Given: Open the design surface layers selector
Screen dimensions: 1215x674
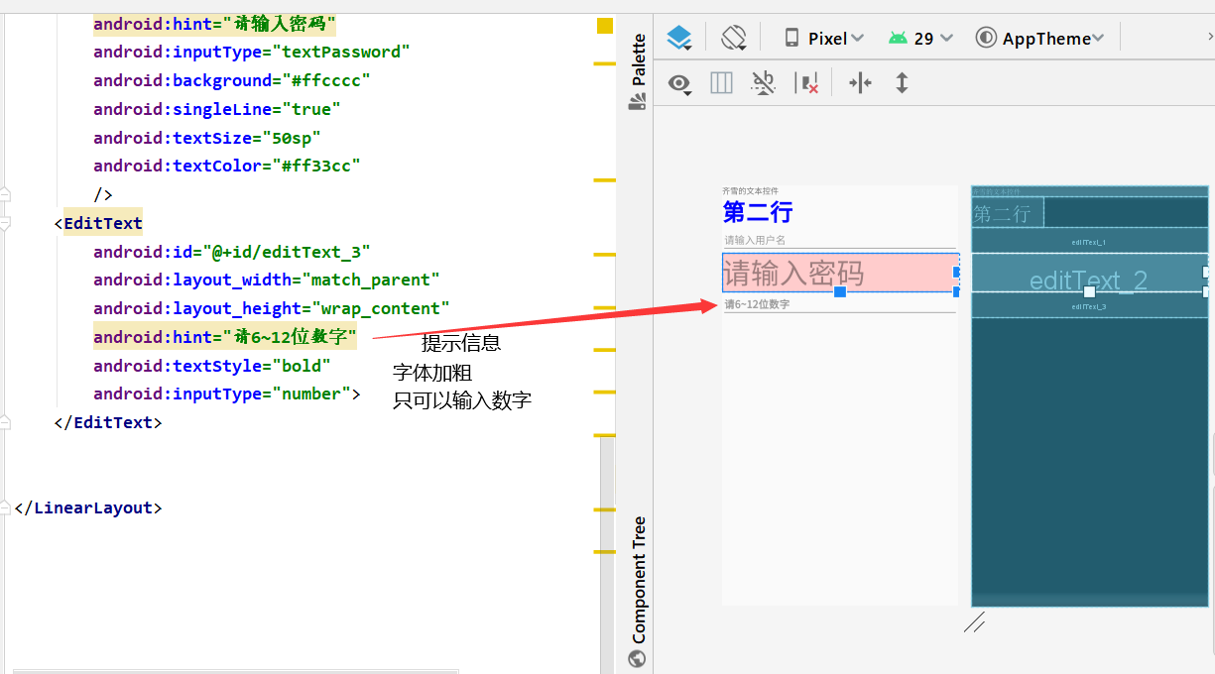Looking at the screenshot, I should click(x=679, y=38).
